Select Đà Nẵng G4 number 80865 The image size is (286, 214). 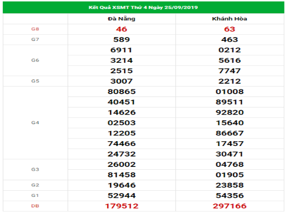pos(122,91)
